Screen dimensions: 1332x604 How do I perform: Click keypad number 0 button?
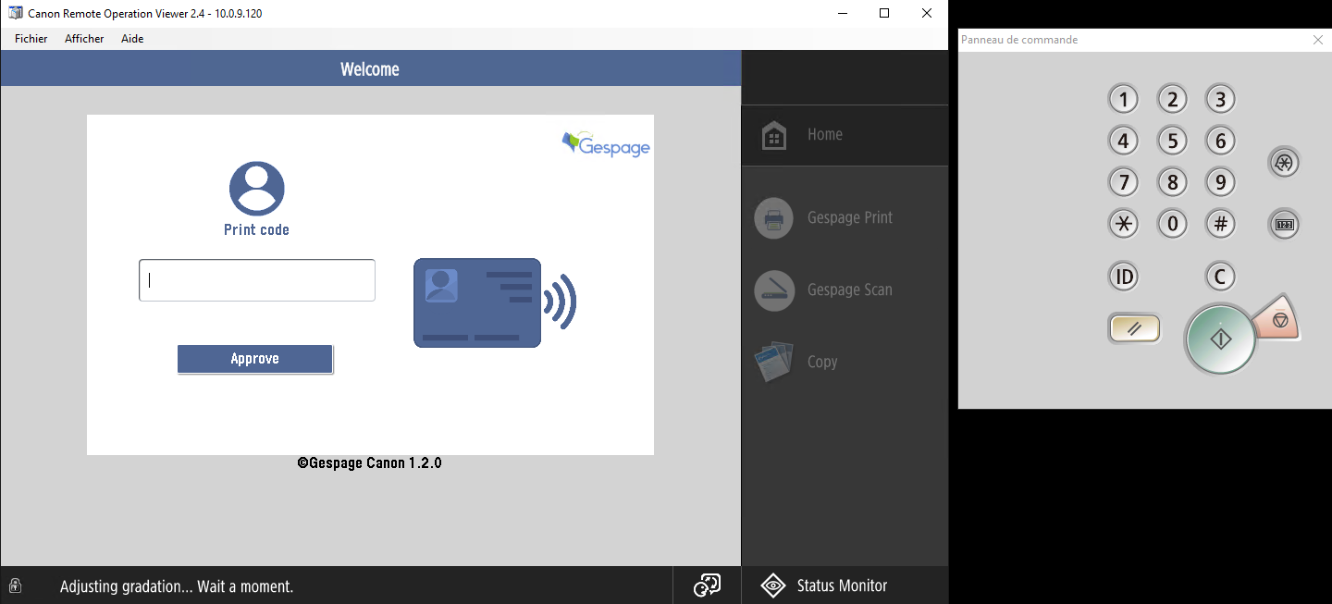tap(1172, 224)
